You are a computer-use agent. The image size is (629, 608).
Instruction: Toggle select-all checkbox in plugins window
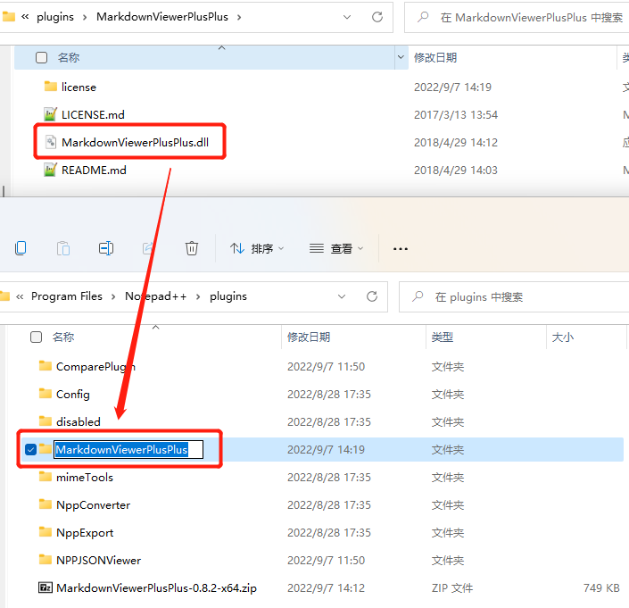pyautogui.click(x=36, y=337)
